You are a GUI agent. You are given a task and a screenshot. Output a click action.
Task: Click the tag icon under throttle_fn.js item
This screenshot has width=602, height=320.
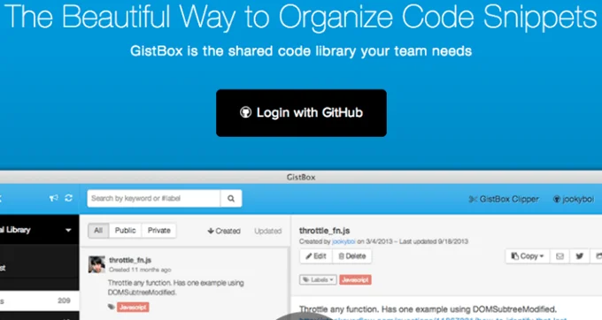111,307
